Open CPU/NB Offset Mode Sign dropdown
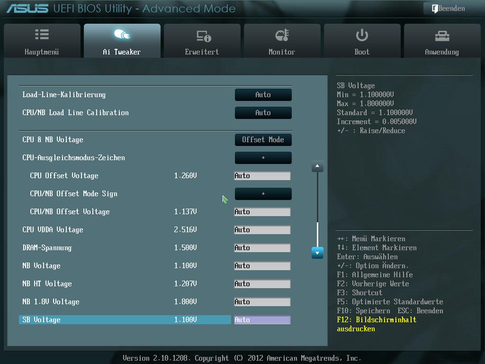The width and height of the screenshot is (485, 364). [263, 194]
